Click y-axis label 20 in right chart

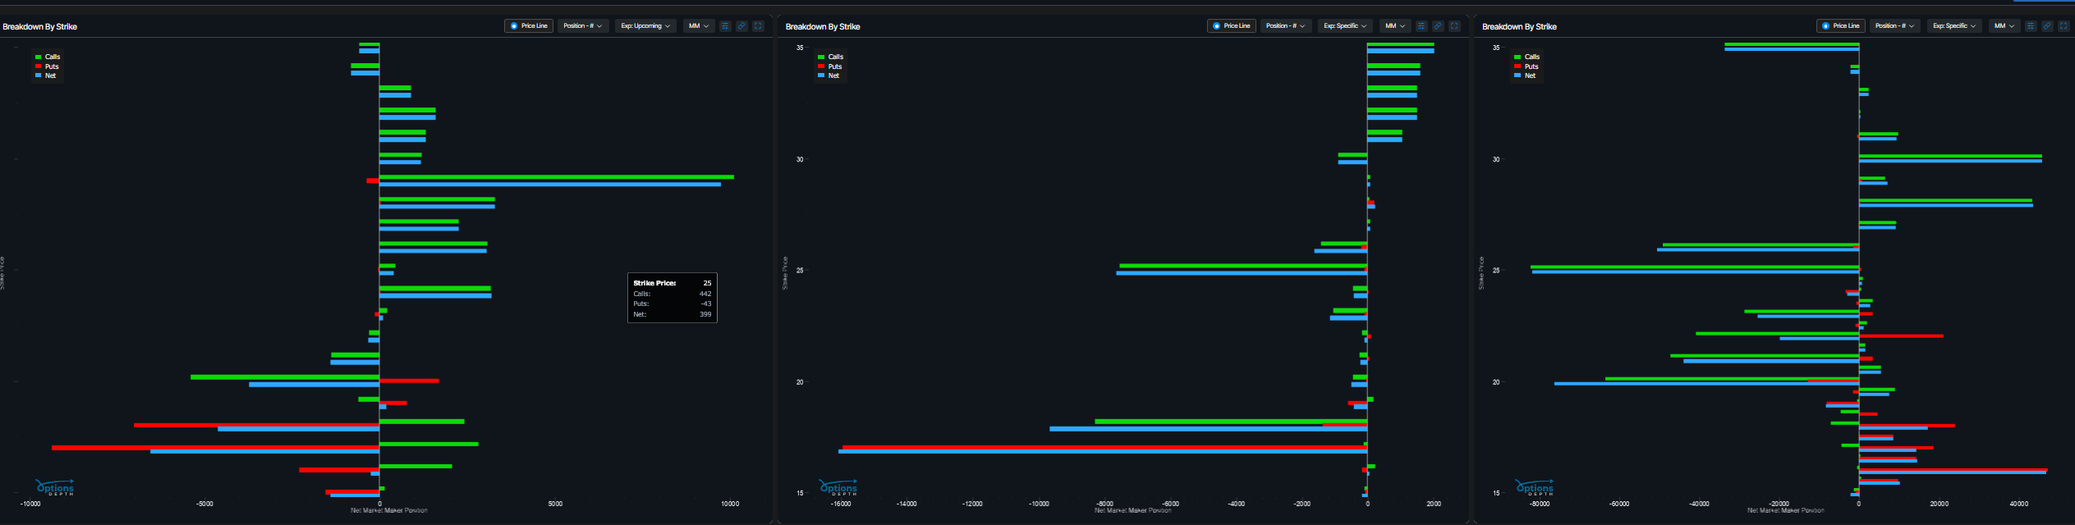coord(1496,382)
